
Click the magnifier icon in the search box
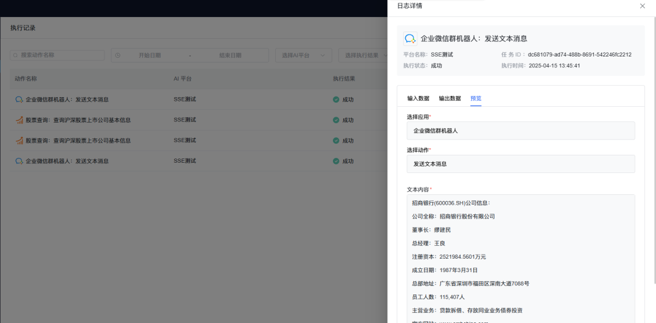pos(15,55)
